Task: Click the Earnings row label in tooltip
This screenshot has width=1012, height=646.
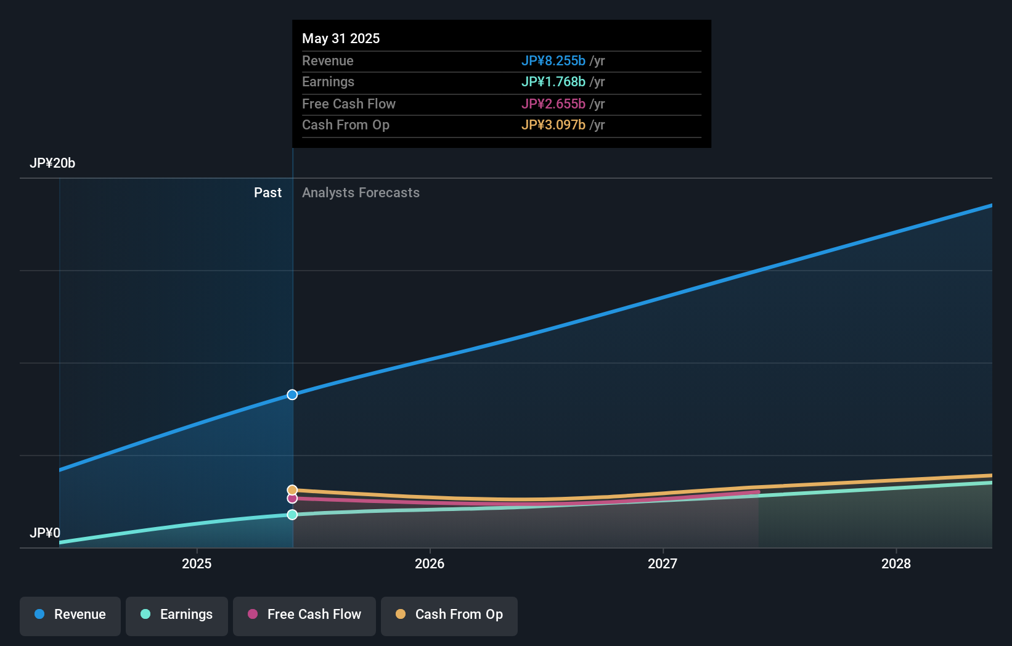Action: [x=328, y=81]
